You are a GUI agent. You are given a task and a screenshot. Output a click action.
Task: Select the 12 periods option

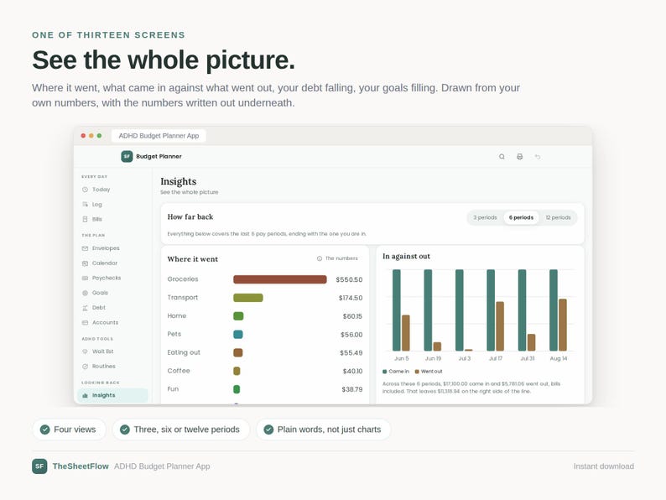tap(558, 217)
